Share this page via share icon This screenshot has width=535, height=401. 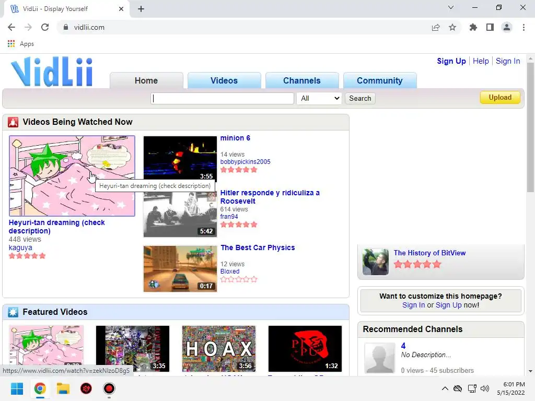pos(436,27)
